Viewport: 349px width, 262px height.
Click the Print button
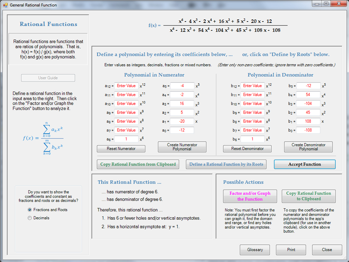(x=291, y=250)
